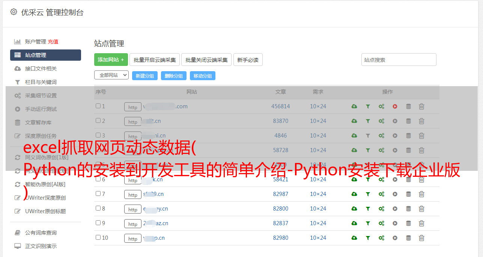Click the 站点搜索 search field
Screen dimensions: 483x257
pyautogui.click(x=399, y=60)
